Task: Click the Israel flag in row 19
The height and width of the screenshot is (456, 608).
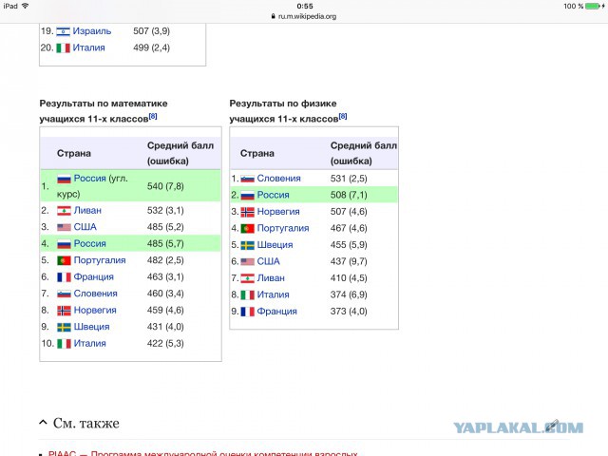Action: (64, 31)
